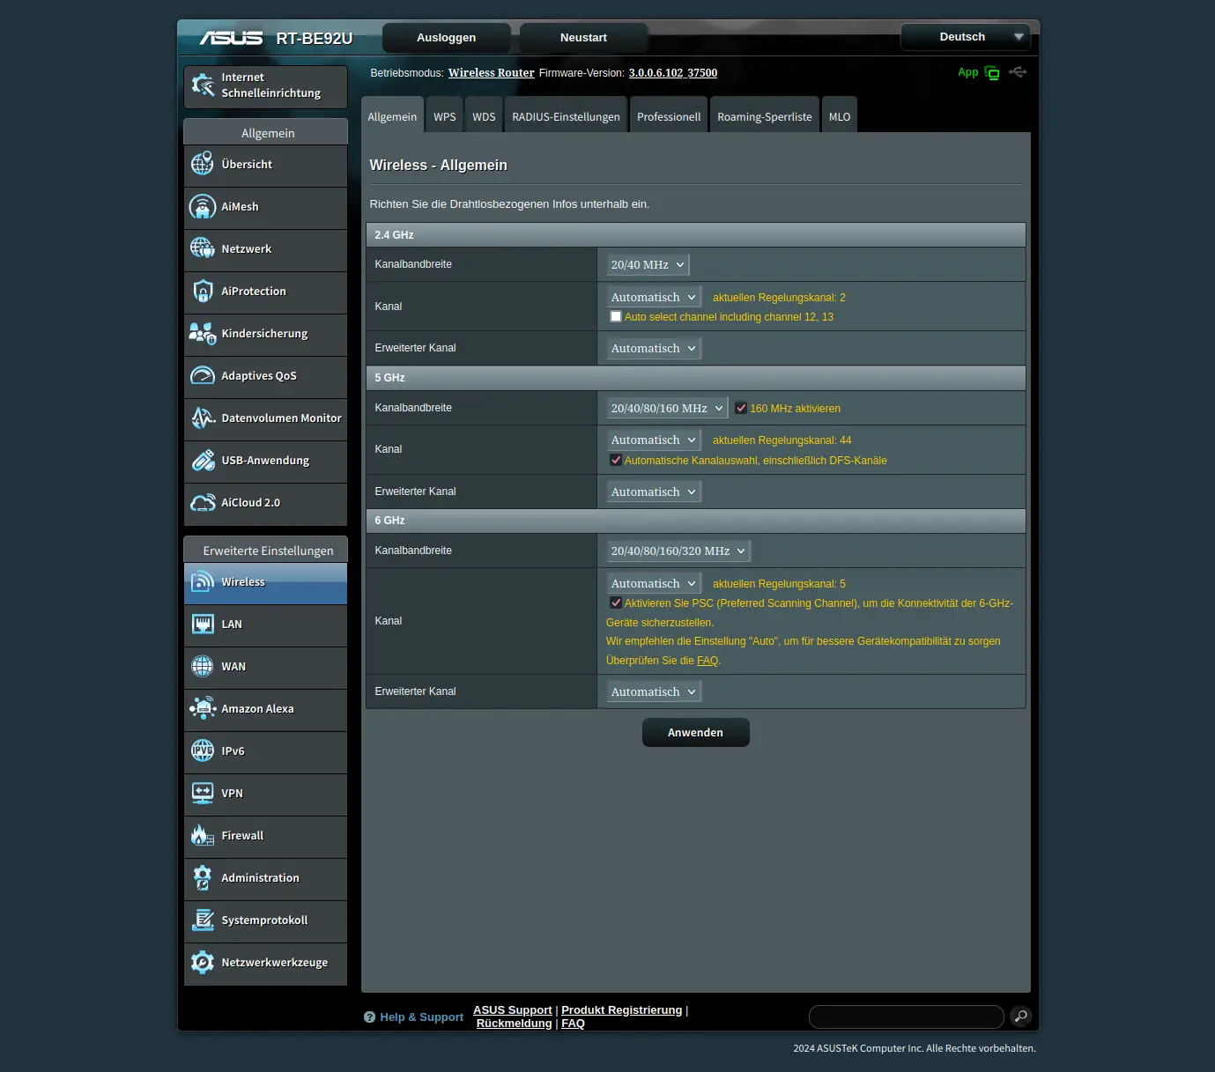Open the USB-Anwendung icon
Image resolution: width=1215 pixels, height=1072 pixels.
click(203, 461)
